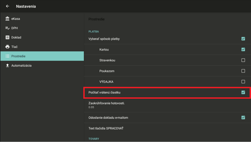This screenshot has width=251, height=142.
Task: Click the Automatizácia upload icon
Action: (7, 66)
